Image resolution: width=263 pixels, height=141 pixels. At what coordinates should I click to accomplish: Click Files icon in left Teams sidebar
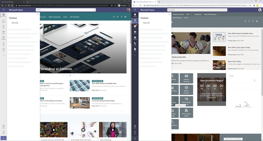(4, 49)
